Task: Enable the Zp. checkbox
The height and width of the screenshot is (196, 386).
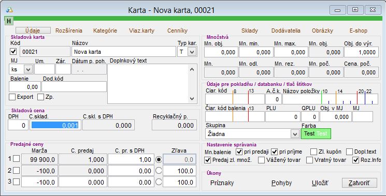Action: (40, 97)
